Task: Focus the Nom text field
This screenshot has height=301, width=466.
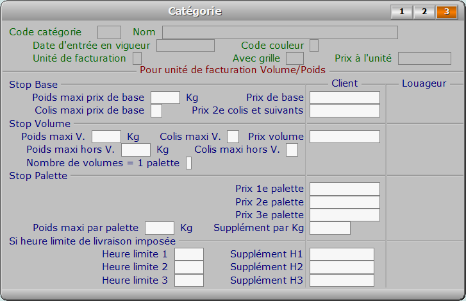Action: tap(280, 33)
